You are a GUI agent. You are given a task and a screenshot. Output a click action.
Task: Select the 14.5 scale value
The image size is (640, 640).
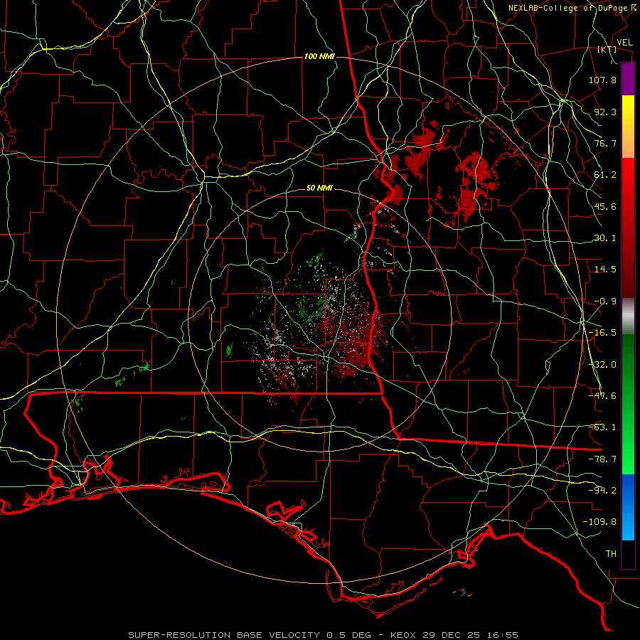tap(605, 270)
